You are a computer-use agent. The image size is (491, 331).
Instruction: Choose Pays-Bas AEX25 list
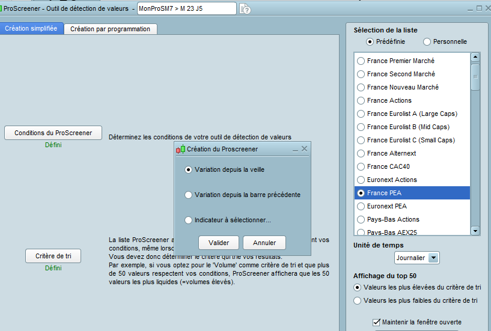click(412, 232)
